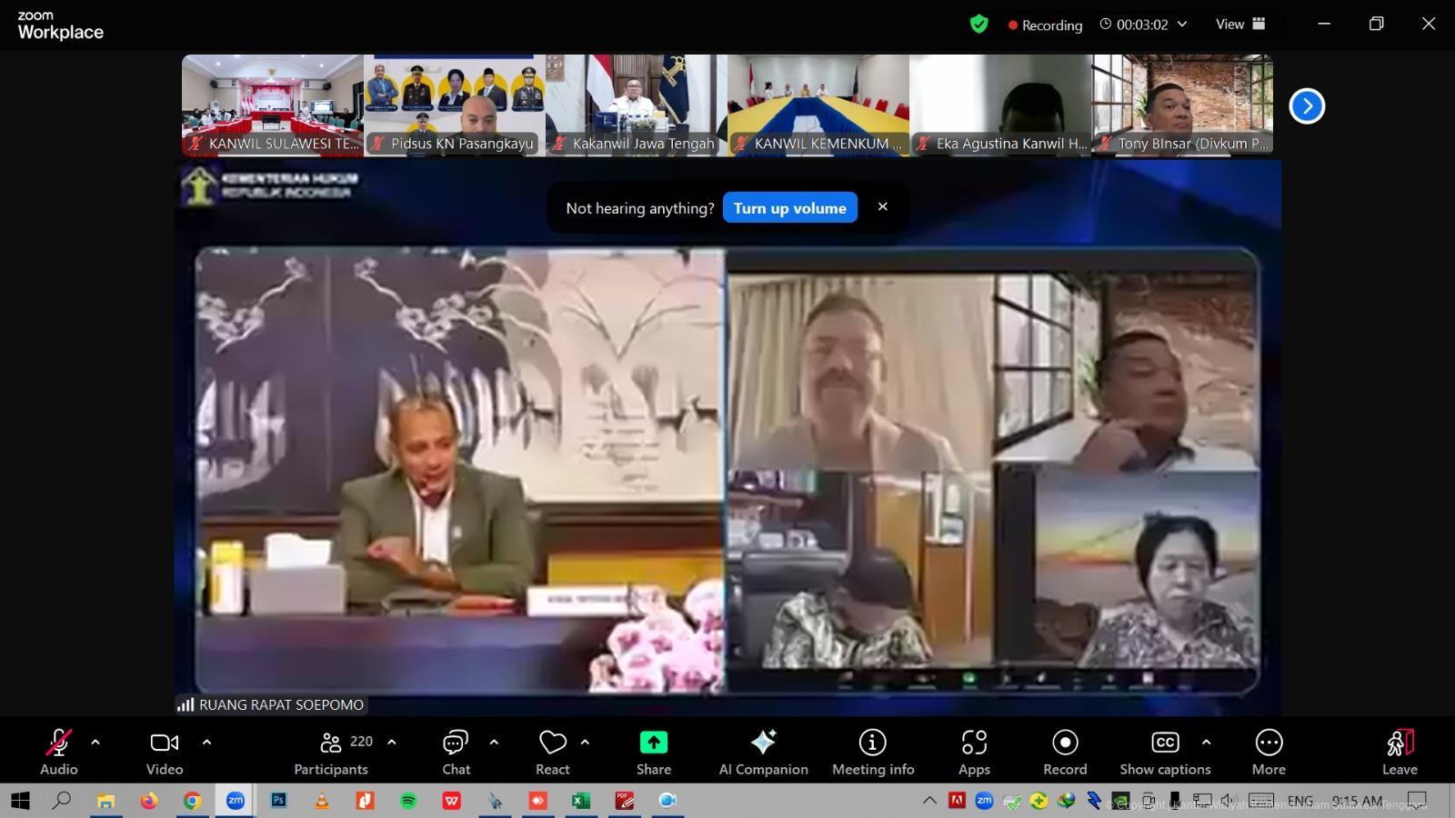Expand audio options arrow next to Audio
The width and height of the screenshot is (1455, 818).
[95, 742]
